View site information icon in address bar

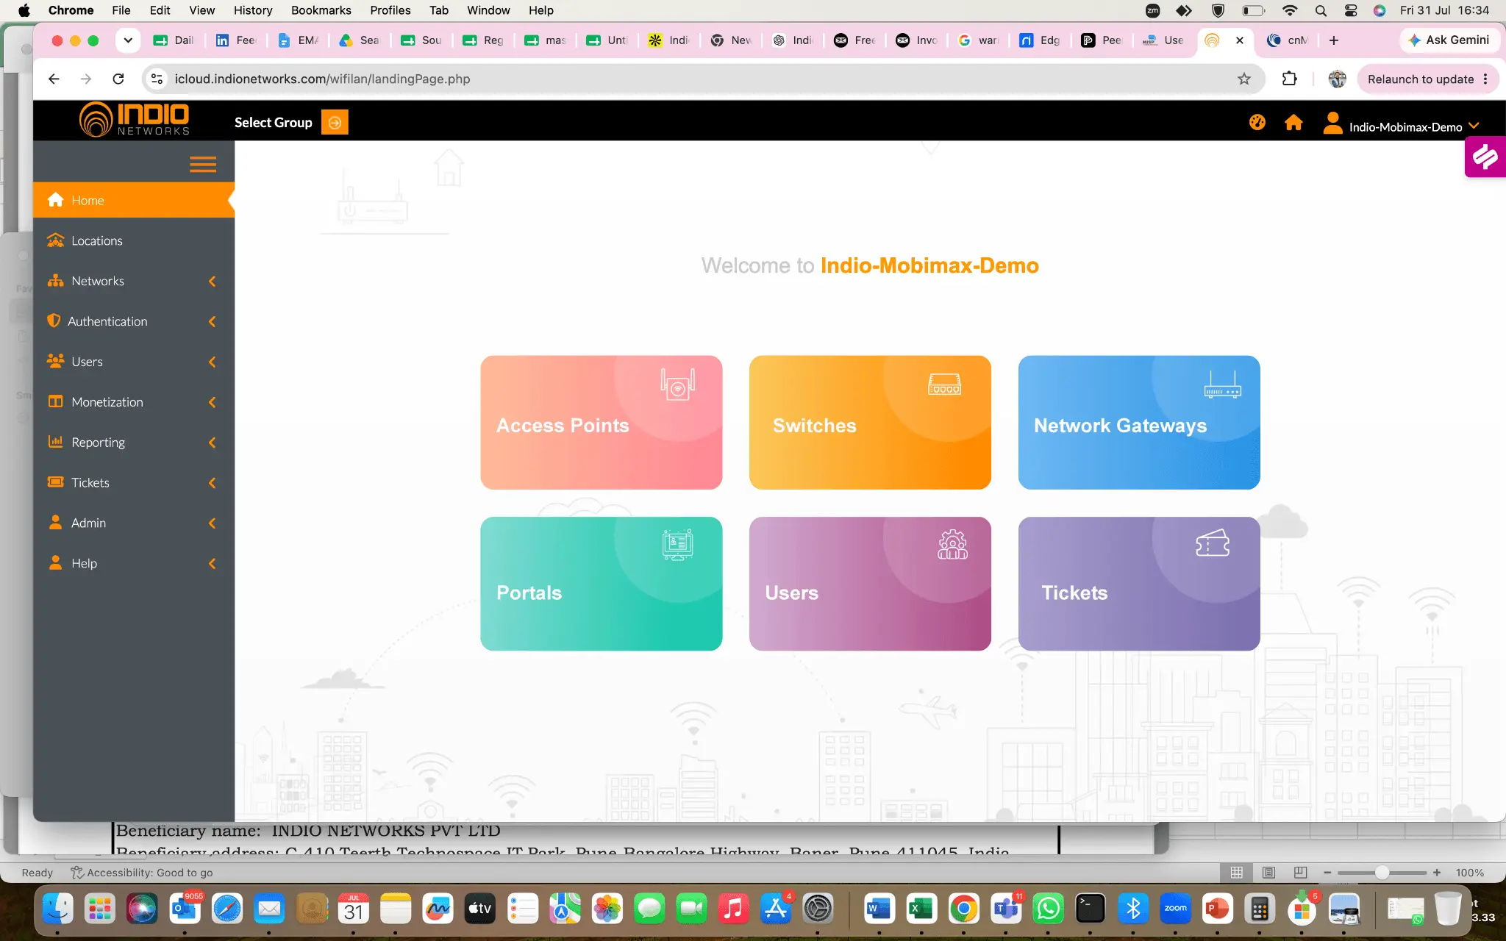(157, 79)
